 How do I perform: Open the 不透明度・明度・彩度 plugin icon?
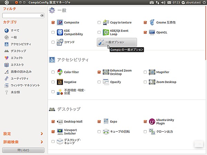point(60,92)
